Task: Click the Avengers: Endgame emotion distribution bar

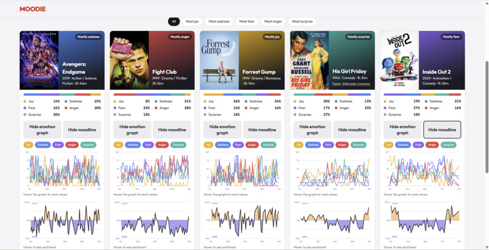Action: (62, 95)
